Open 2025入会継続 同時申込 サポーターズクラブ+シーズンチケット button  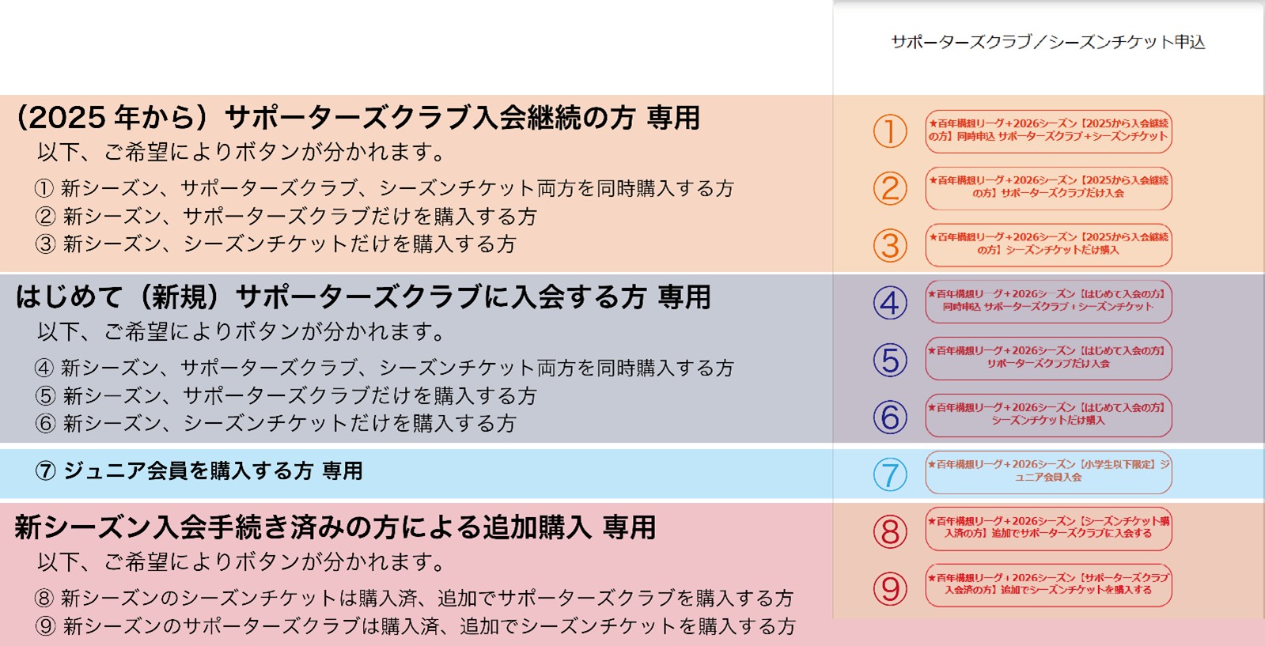click(1048, 130)
